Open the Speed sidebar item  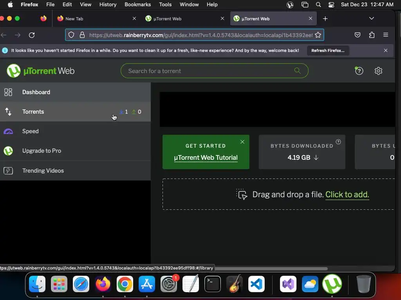coord(75,131)
